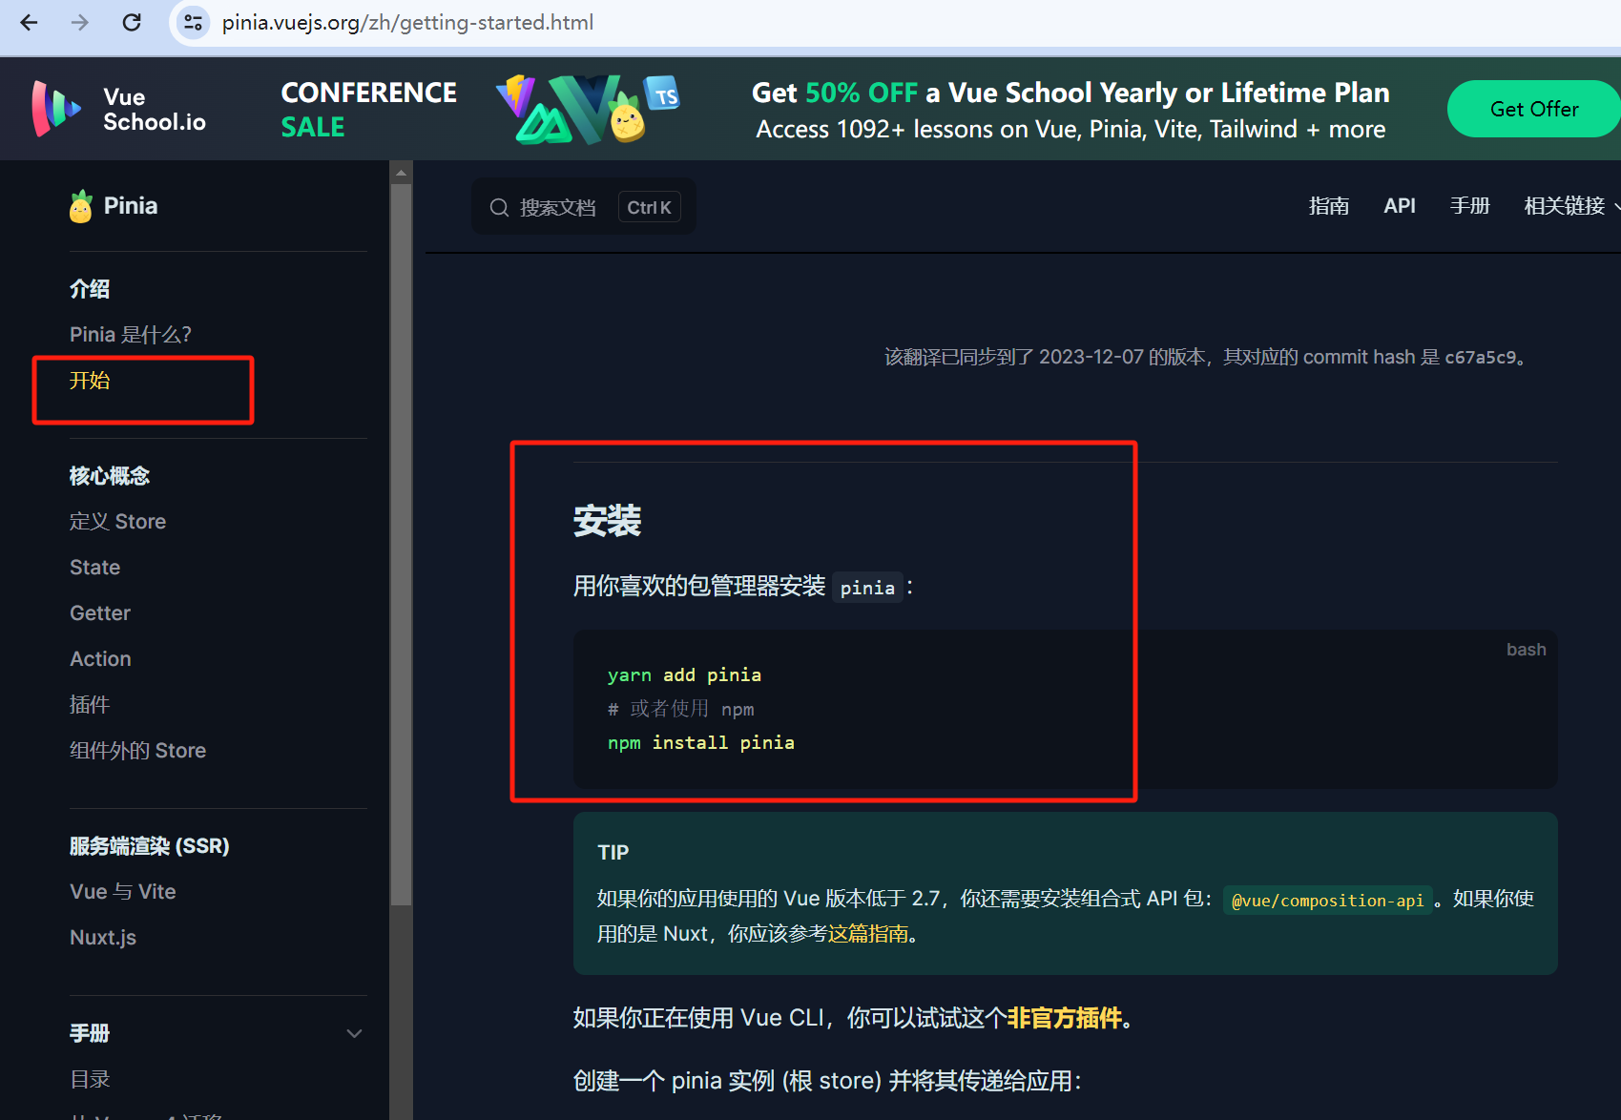Click the Get Offer button

(x=1532, y=108)
